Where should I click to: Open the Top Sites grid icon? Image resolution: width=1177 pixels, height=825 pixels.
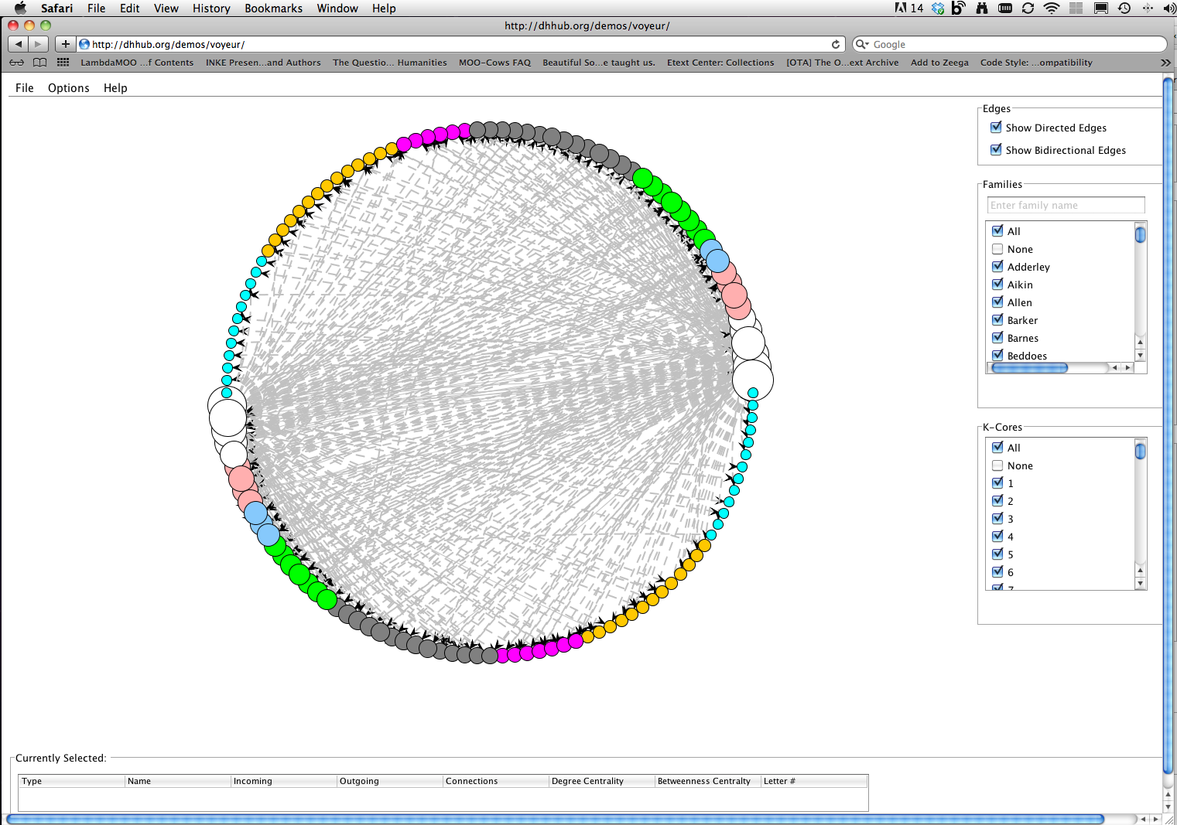pyautogui.click(x=63, y=63)
